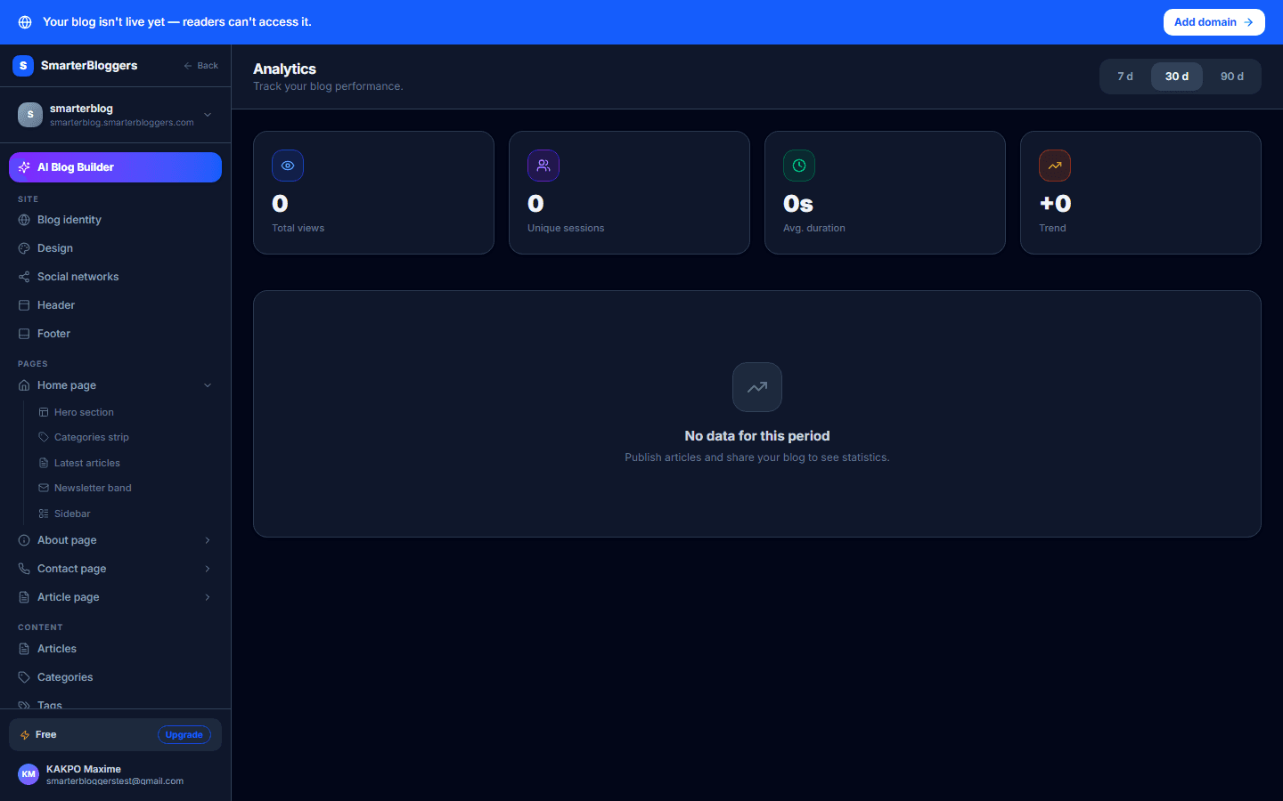Expand the Contact page chevron
Screen dimensions: 1283x801
coord(208,569)
